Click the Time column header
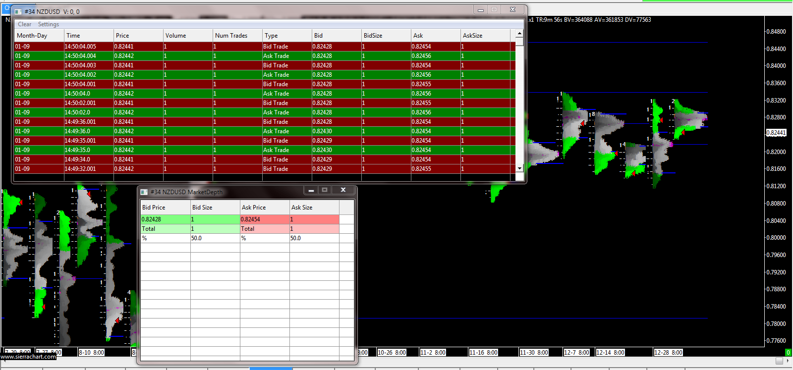 89,36
